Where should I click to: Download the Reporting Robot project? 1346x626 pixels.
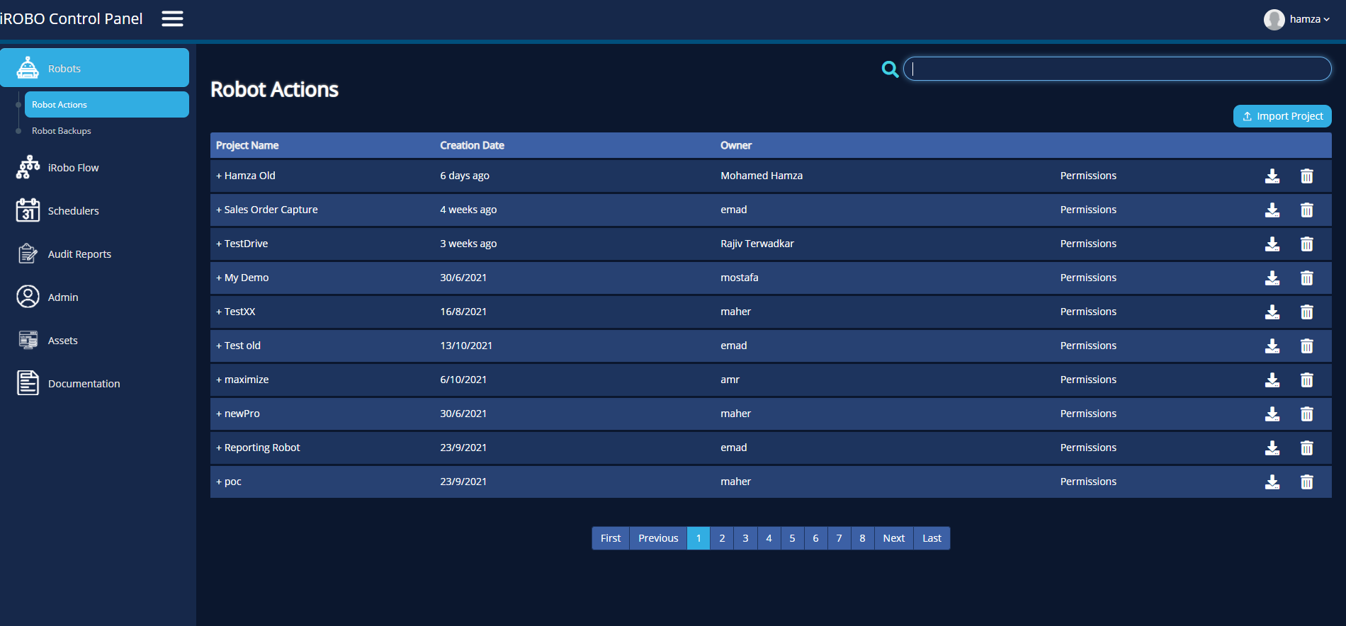click(1272, 448)
